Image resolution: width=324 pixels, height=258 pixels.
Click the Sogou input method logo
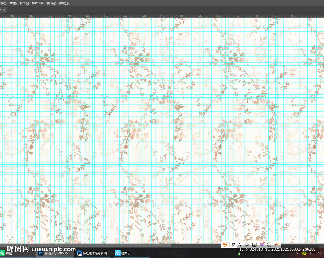225,245
